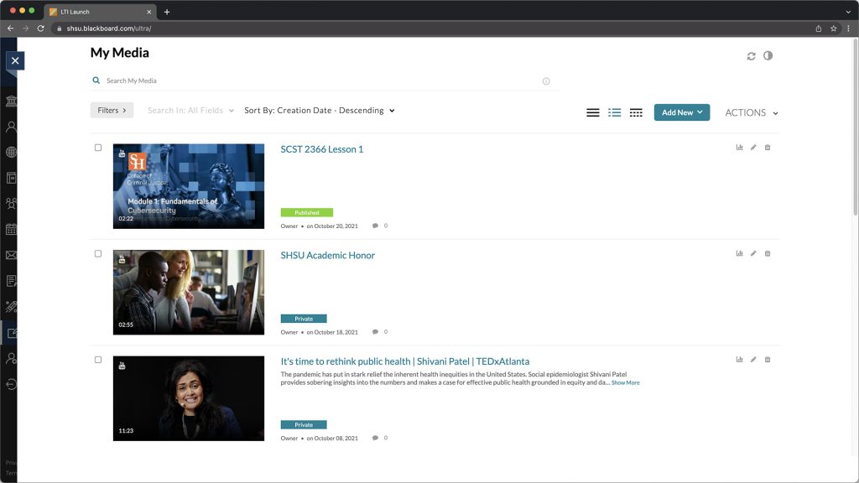Click the edit pencil for SHSU Academic Honor
Image resolution: width=859 pixels, height=483 pixels.
click(x=753, y=253)
